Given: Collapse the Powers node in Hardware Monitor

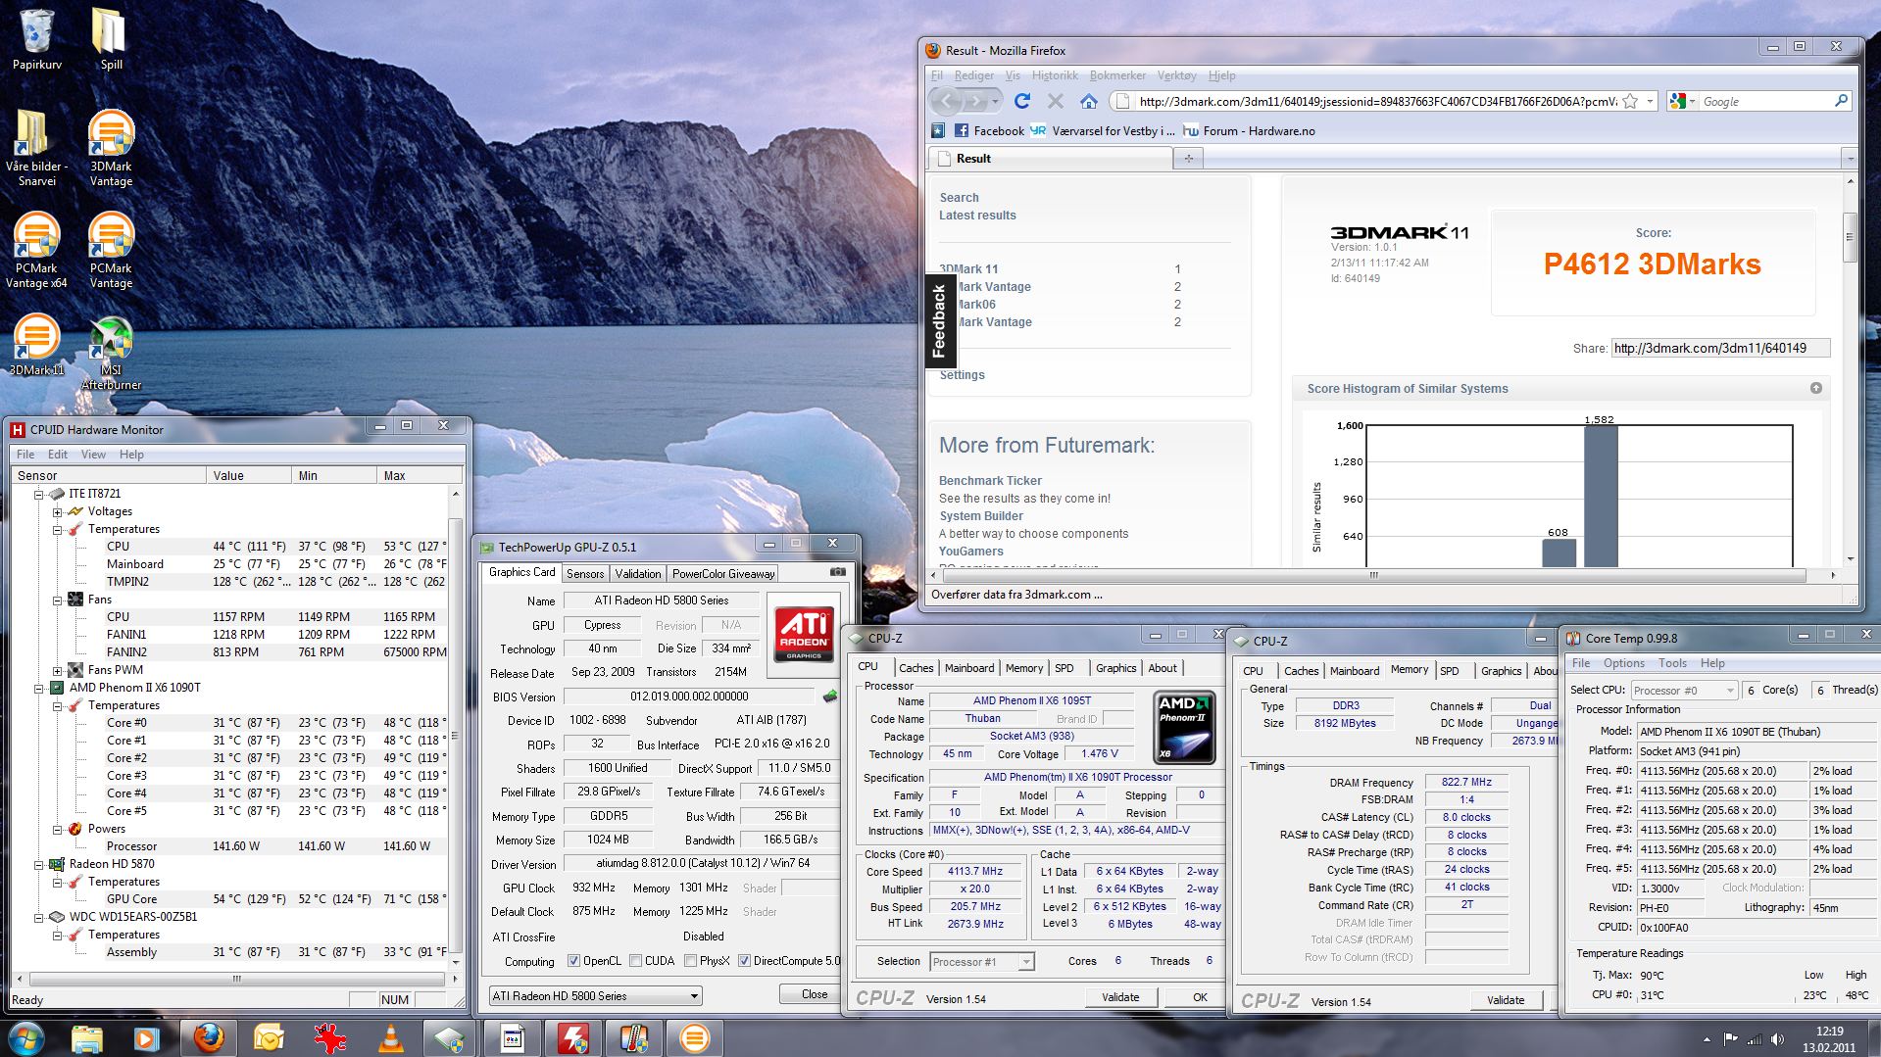Looking at the screenshot, I should click(x=58, y=829).
